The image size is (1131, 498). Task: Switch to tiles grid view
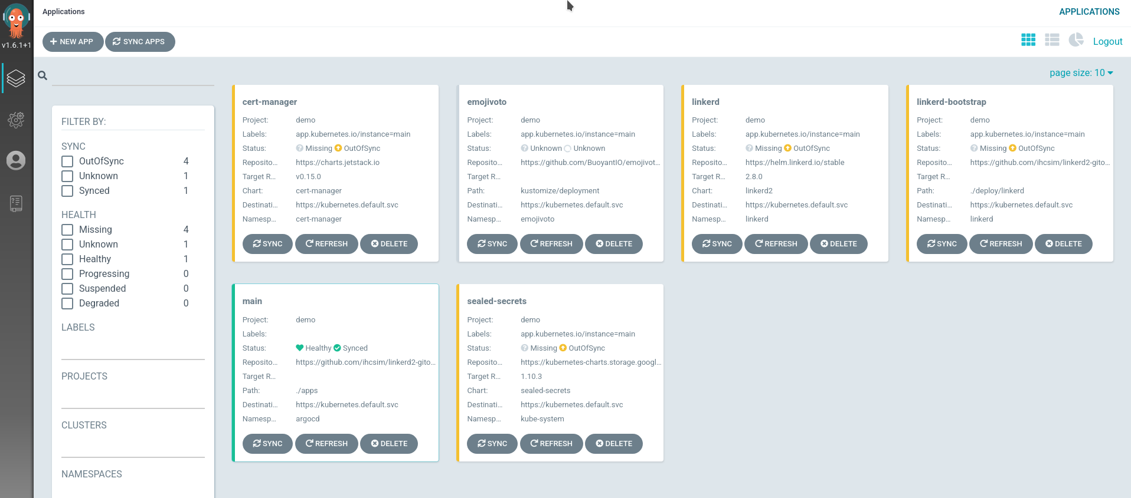pos(1028,40)
